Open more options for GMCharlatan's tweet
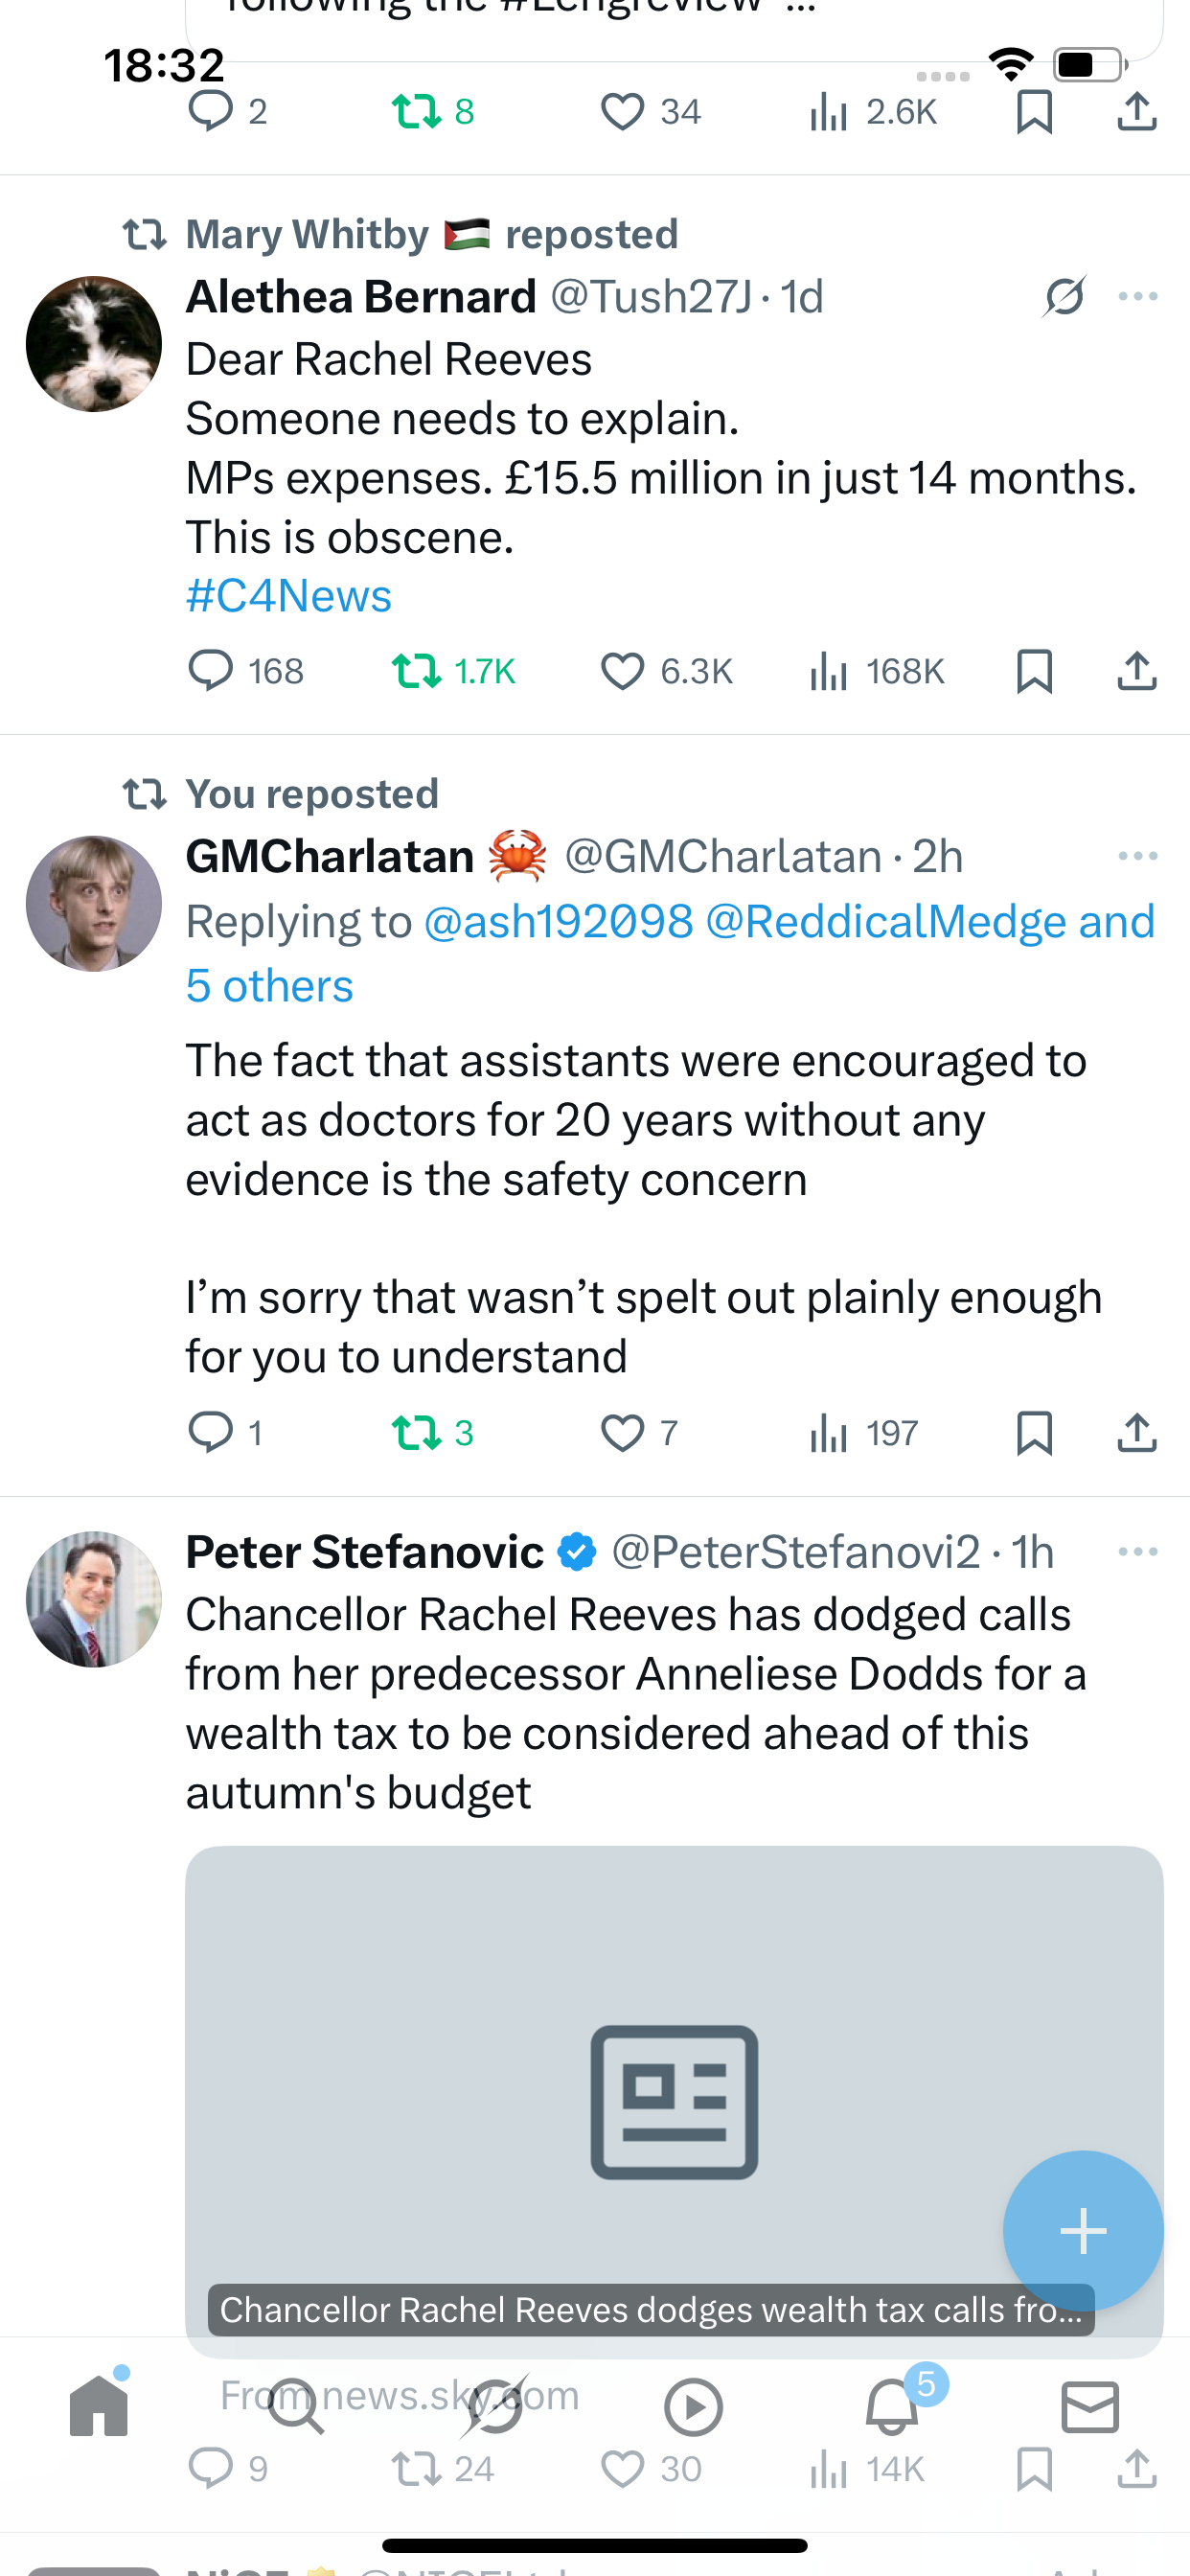The width and height of the screenshot is (1190, 2576). pyautogui.click(x=1138, y=856)
